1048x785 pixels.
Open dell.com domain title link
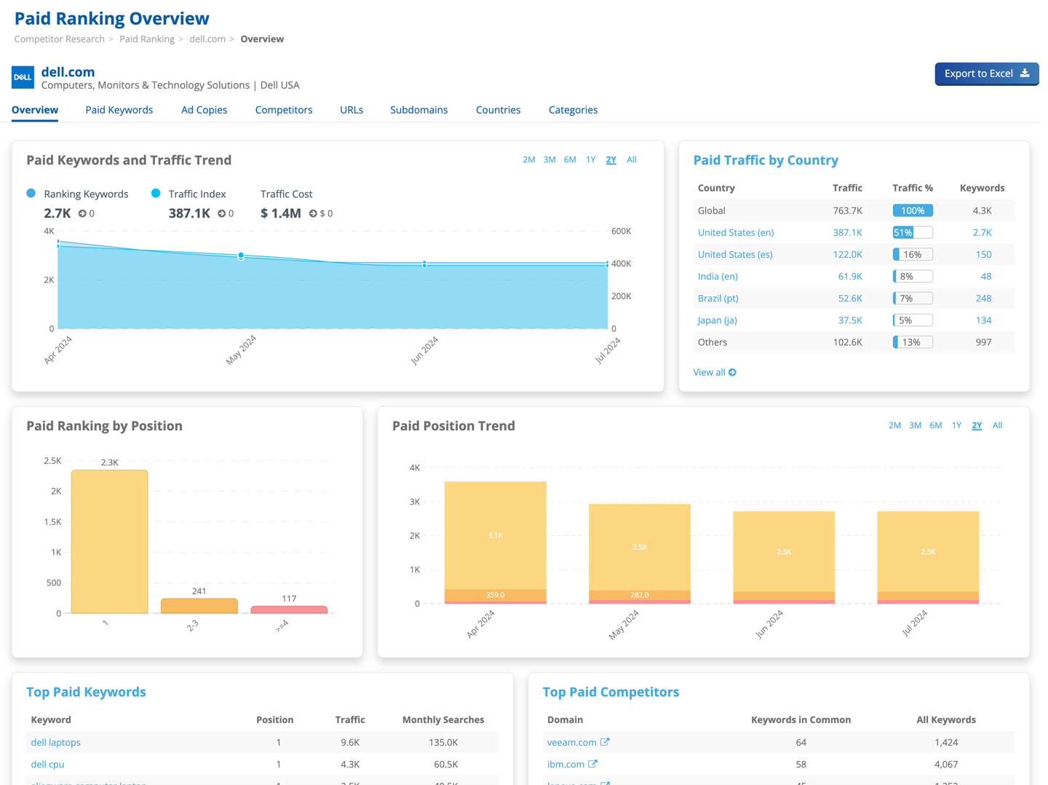coord(68,71)
